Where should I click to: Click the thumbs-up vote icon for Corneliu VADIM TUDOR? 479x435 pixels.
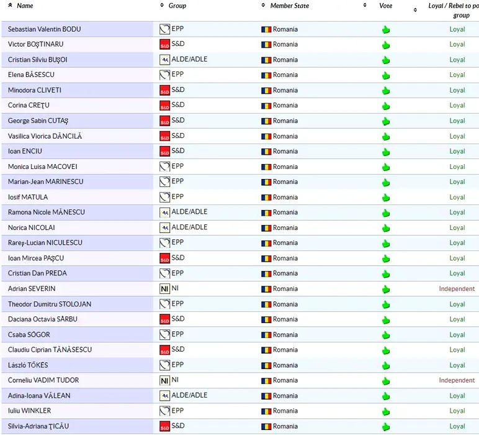pos(385,381)
